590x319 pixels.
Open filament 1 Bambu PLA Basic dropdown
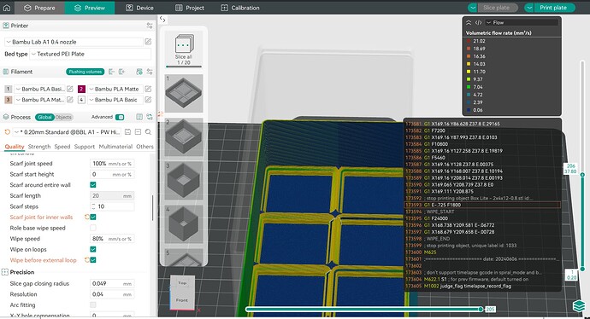pos(39,89)
